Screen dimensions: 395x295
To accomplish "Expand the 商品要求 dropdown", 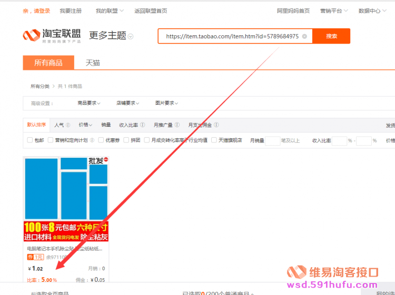I will click(89, 103).
